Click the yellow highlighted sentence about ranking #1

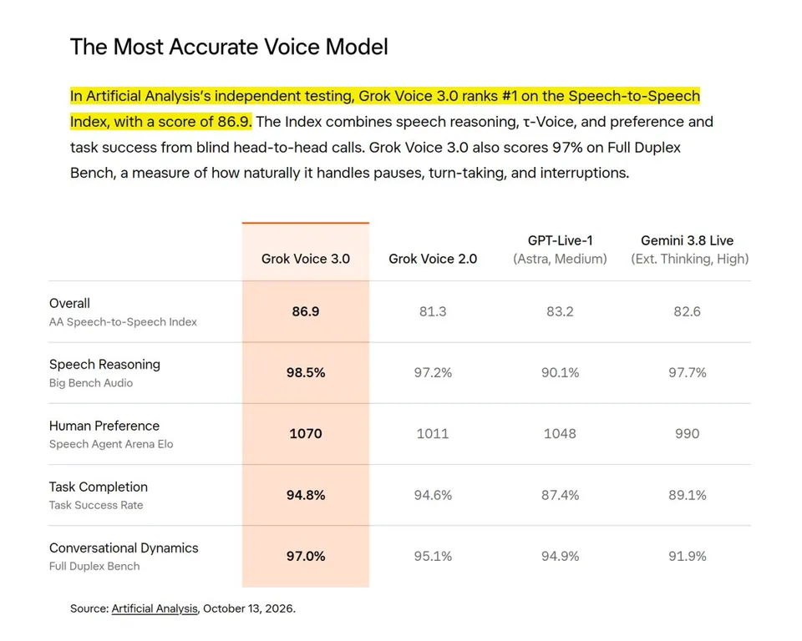[384, 109]
